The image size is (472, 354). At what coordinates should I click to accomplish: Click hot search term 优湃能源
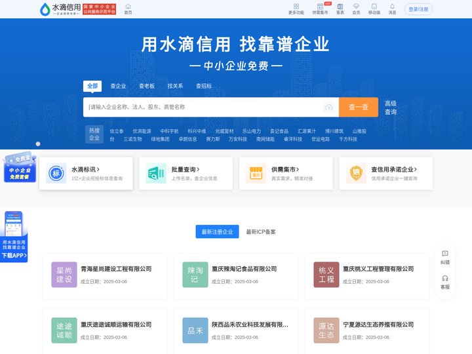(142, 131)
